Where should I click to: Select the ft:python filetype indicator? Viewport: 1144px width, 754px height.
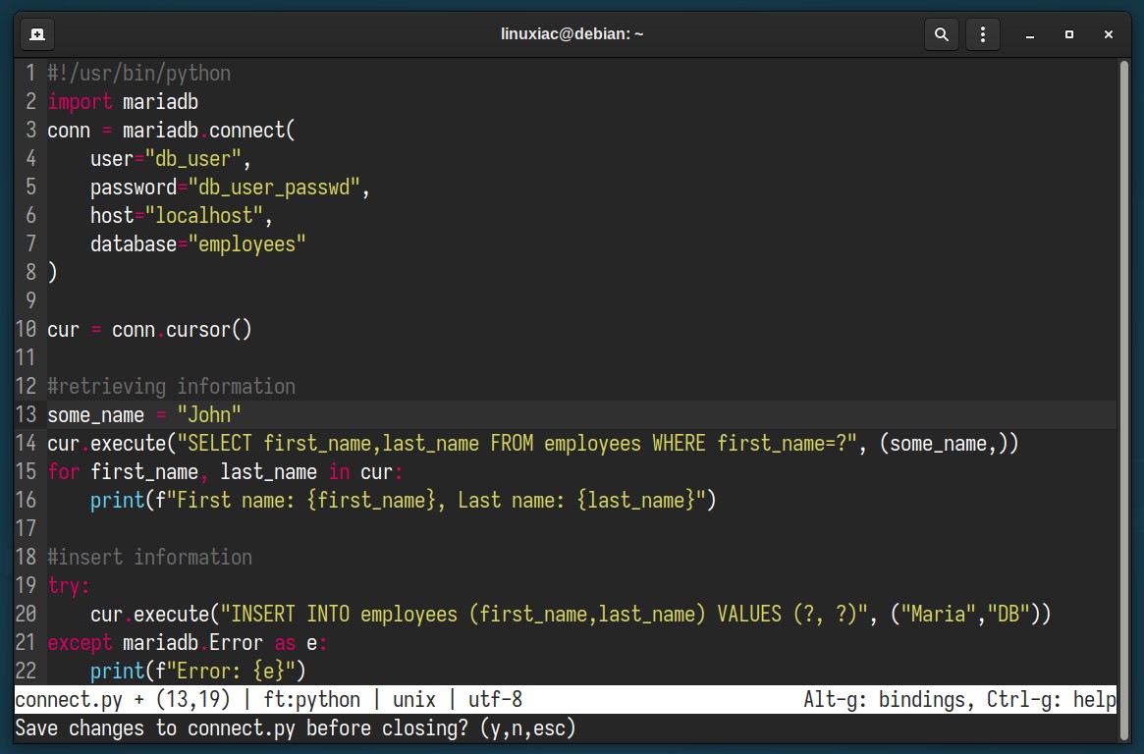click(x=314, y=700)
